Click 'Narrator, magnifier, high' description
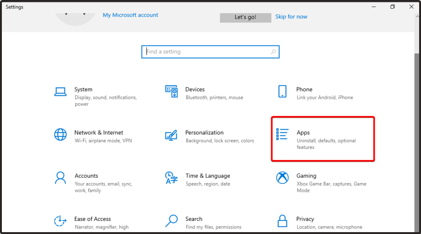 pos(102,227)
